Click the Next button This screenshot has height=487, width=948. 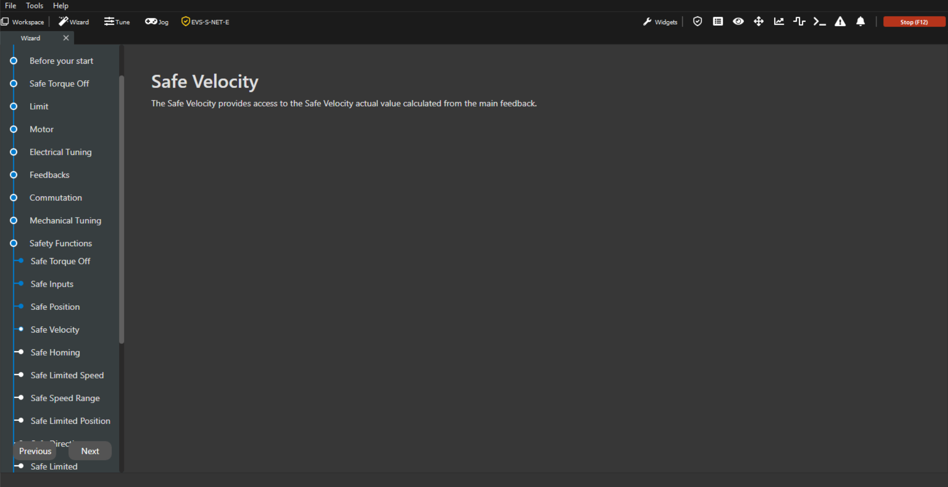point(90,451)
